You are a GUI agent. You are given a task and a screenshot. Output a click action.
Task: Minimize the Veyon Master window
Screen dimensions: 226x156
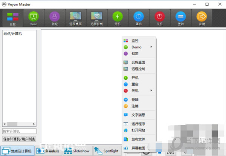tap(194, 4)
